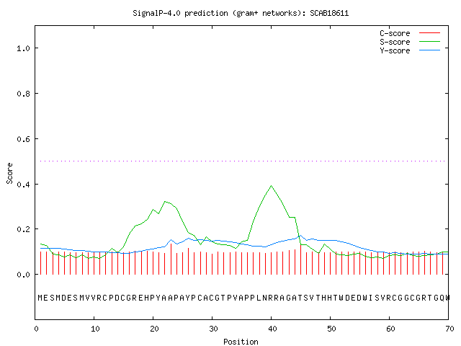This screenshot has height=346, width=461.
Task: Click the 1.0 tick label on y-axis
Action: [23, 48]
